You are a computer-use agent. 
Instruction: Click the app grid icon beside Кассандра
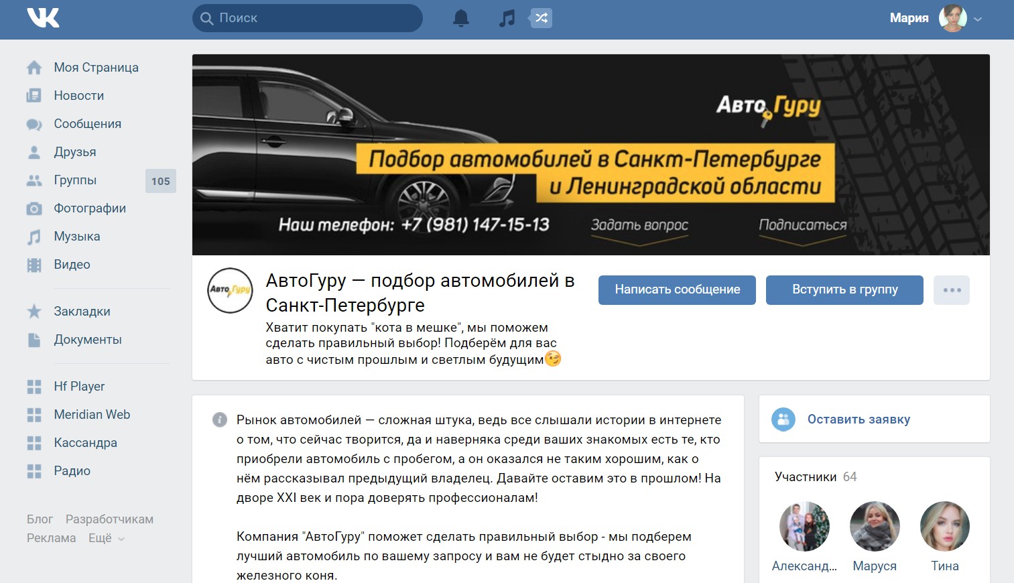tap(34, 443)
